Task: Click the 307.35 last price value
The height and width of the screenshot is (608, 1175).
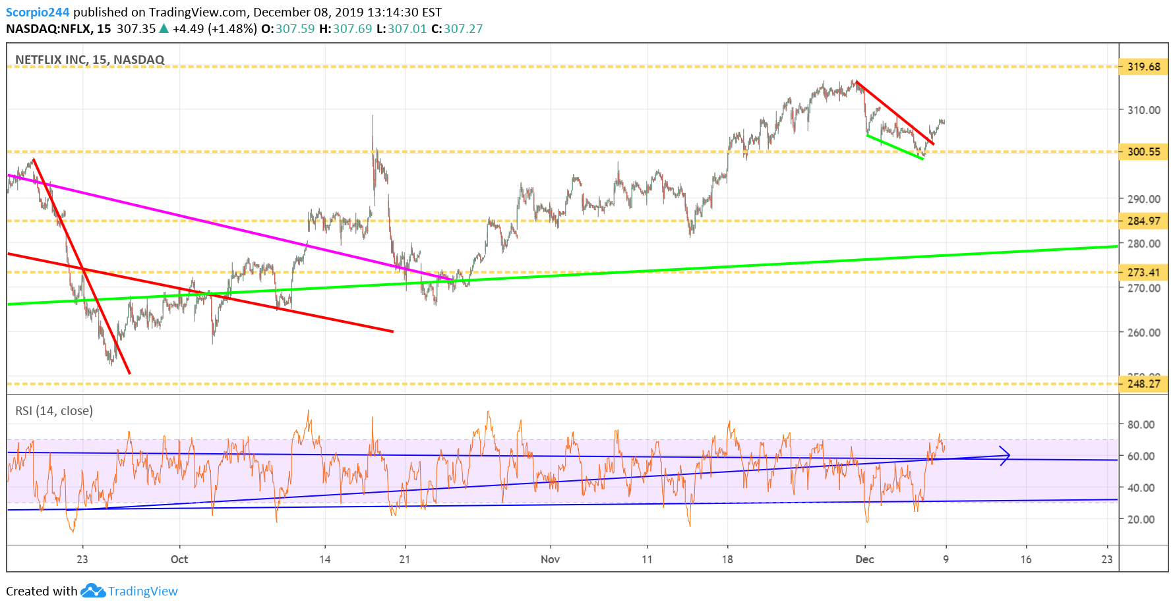Action: coord(136,29)
